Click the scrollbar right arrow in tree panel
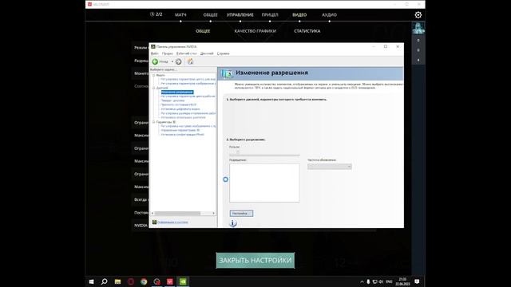The height and width of the screenshot is (287, 511). coord(214,213)
